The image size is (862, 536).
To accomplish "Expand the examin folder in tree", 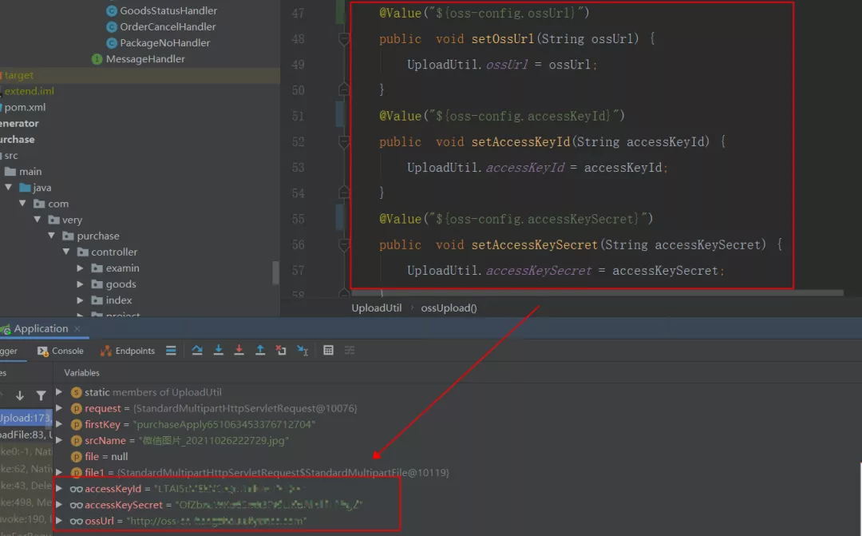I will [81, 268].
